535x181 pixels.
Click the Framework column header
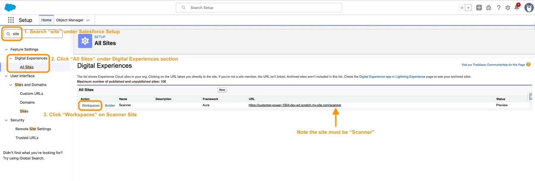[210, 99]
